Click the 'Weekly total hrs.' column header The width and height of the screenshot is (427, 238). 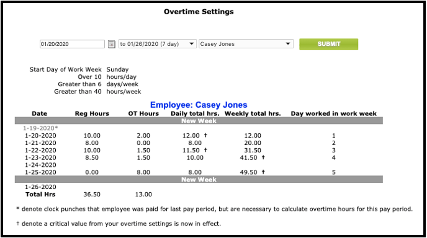[x=253, y=113]
